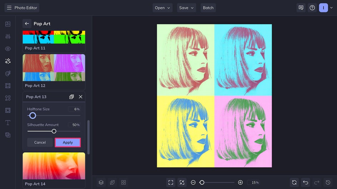337x189 pixels.
Task: Open the Open dropdown menu
Action: (x=162, y=8)
